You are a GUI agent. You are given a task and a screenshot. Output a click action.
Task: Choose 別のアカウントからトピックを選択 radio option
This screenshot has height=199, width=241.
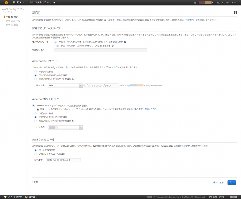coord(36,121)
